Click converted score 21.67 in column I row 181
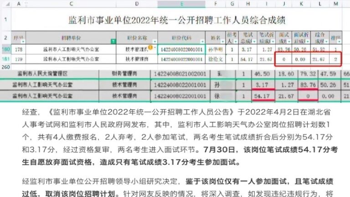 (x=266, y=59)
